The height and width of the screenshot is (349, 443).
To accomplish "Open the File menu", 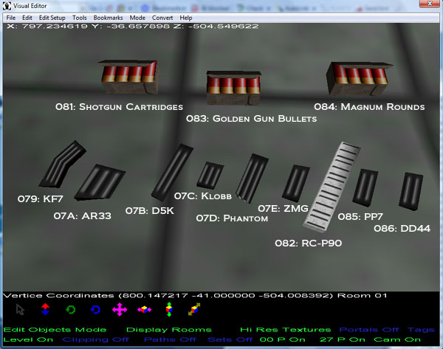I will pyautogui.click(x=11, y=18).
